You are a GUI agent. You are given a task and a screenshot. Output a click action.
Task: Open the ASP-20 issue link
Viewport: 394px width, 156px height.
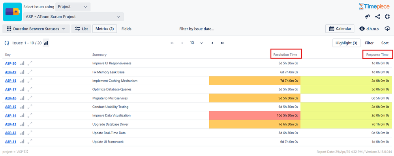tap(11, 63)
